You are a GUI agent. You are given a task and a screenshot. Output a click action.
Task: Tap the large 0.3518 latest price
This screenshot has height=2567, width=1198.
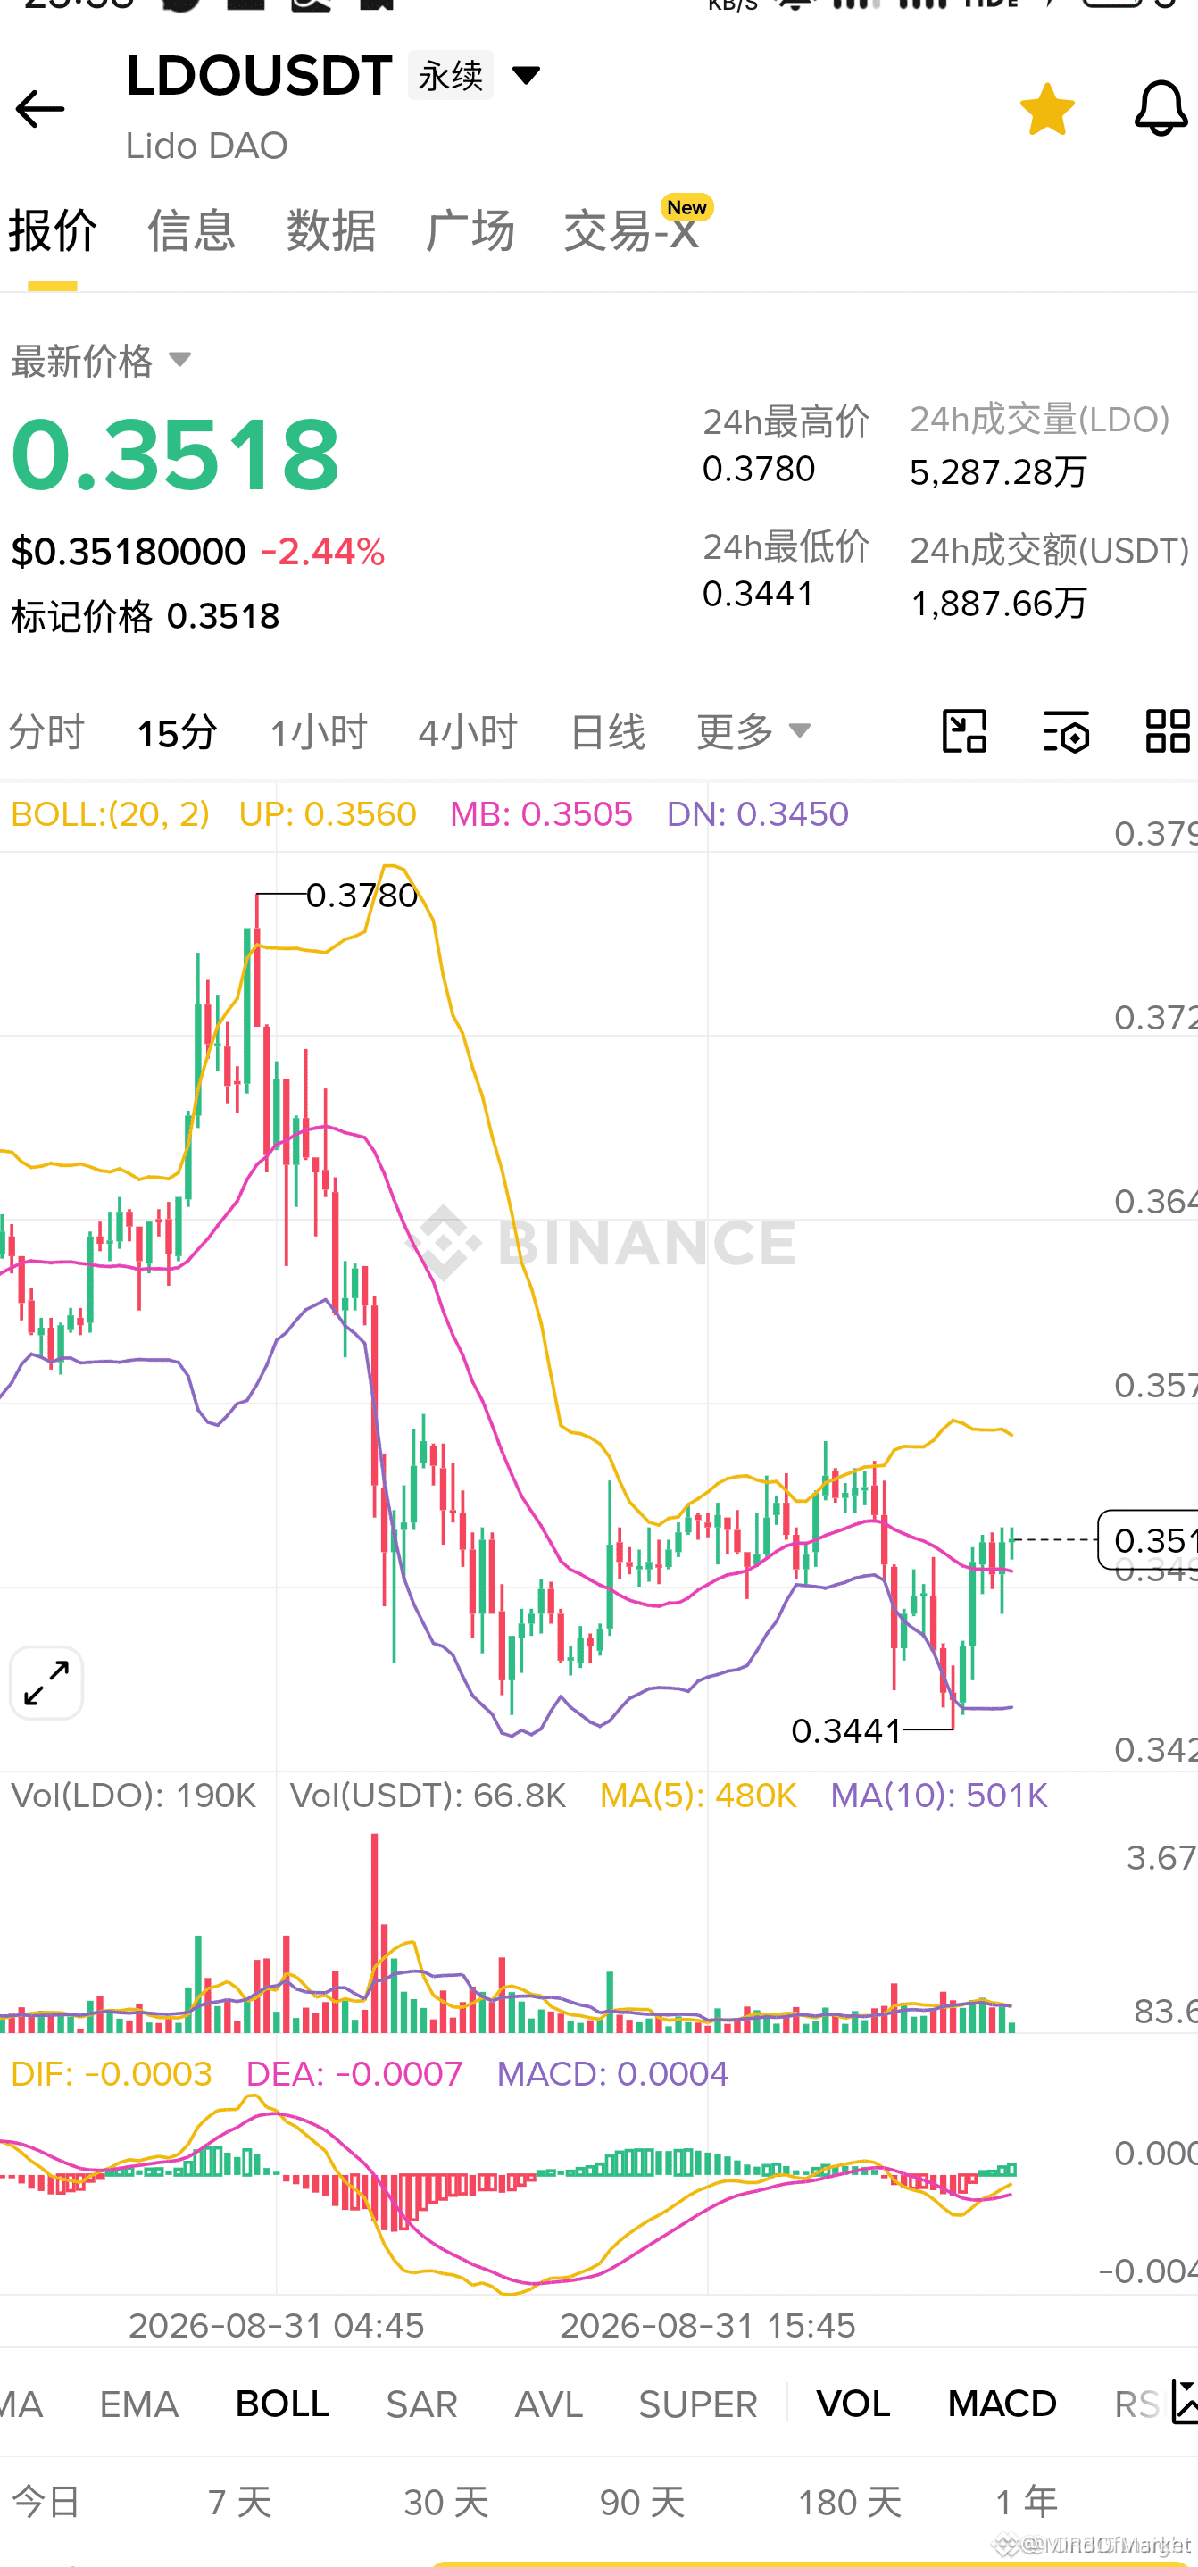(x=175, y=454)
